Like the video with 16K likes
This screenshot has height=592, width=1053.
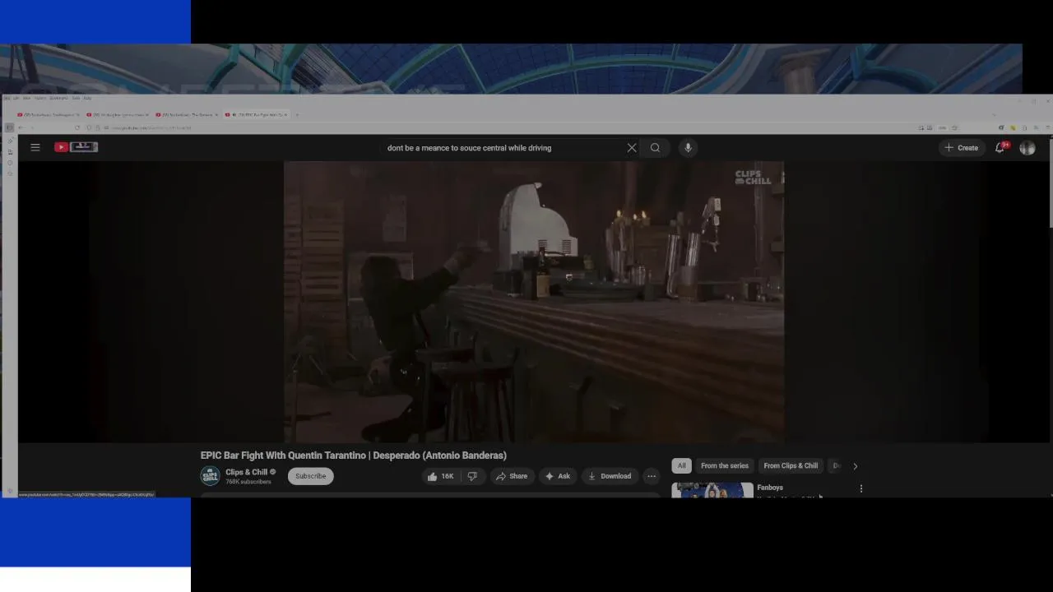pos(441,476)
